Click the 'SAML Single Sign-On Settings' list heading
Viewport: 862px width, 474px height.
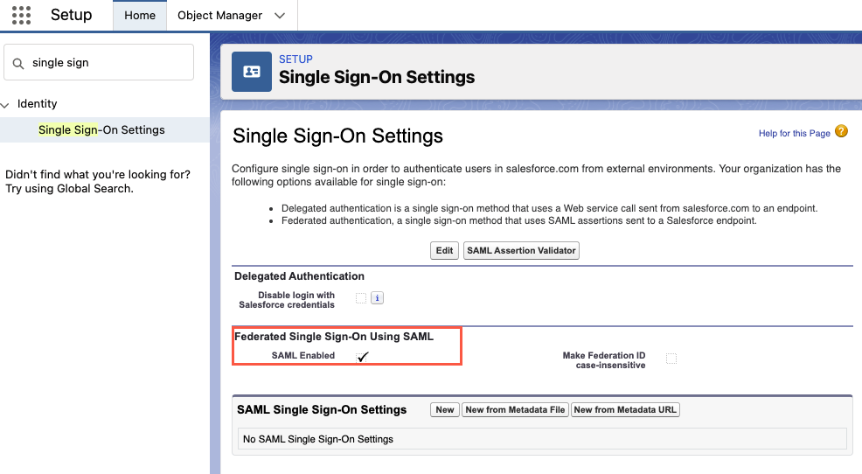[x=322, y=409]
